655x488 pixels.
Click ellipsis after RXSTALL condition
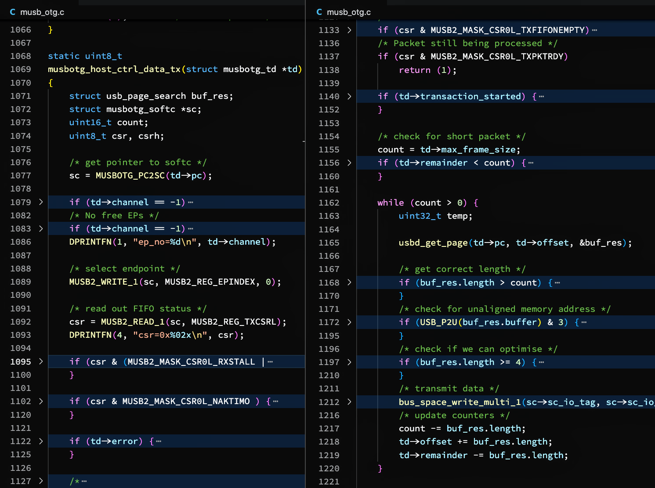click(270, 362)
